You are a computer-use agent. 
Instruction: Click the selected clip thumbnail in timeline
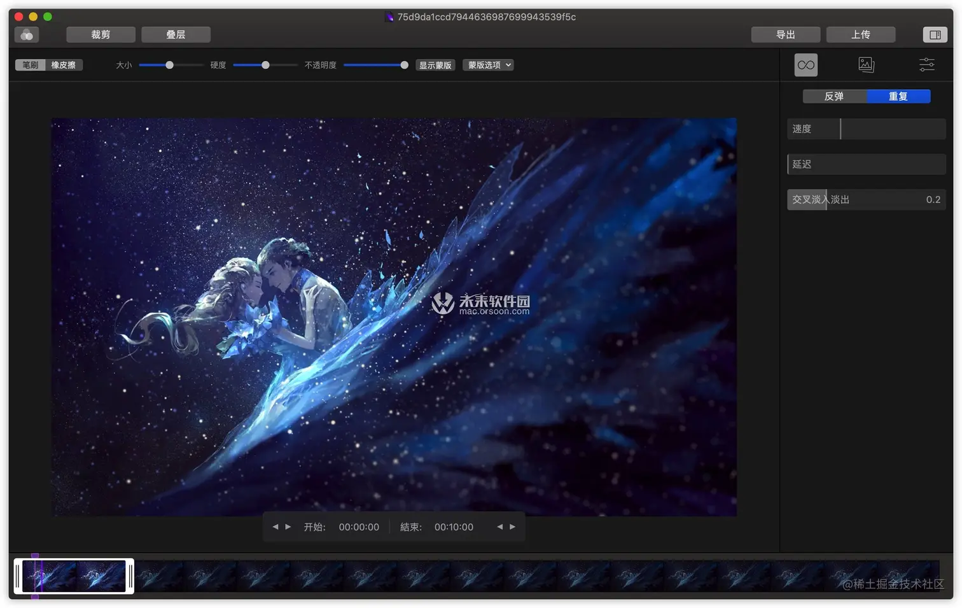pos(74,576)
